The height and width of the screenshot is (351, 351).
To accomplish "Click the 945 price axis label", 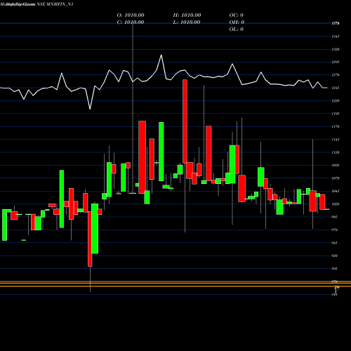I will 335,243.
